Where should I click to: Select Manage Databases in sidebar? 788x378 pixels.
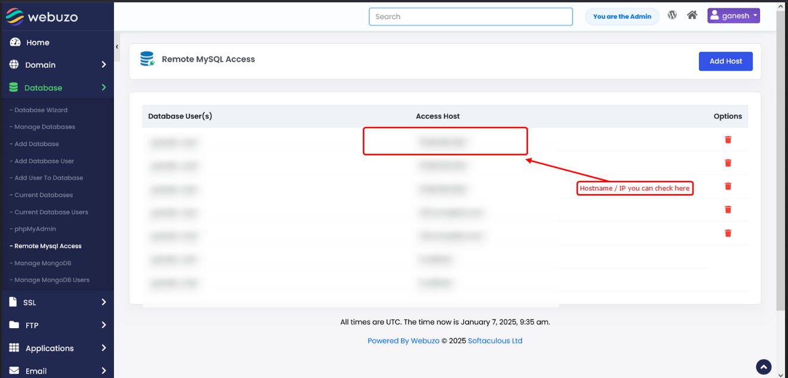(45, 127)
